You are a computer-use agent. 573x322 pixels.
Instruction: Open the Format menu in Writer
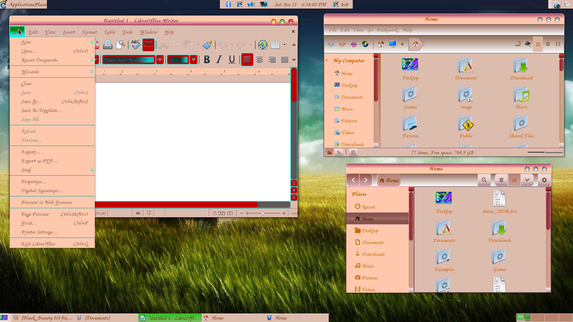[89, 32]
